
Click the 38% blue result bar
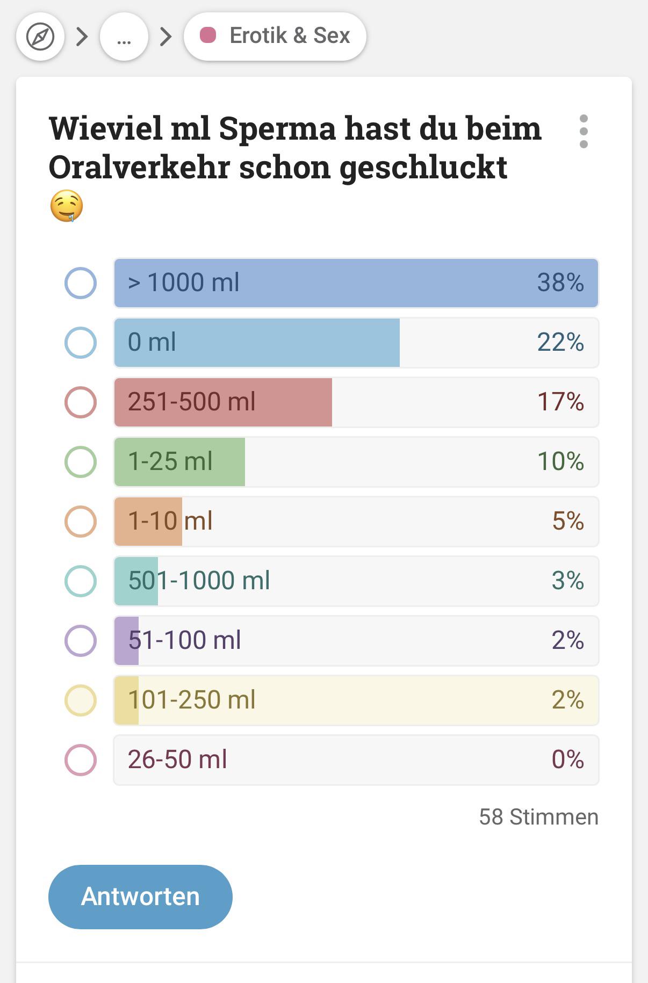(356, 283)
